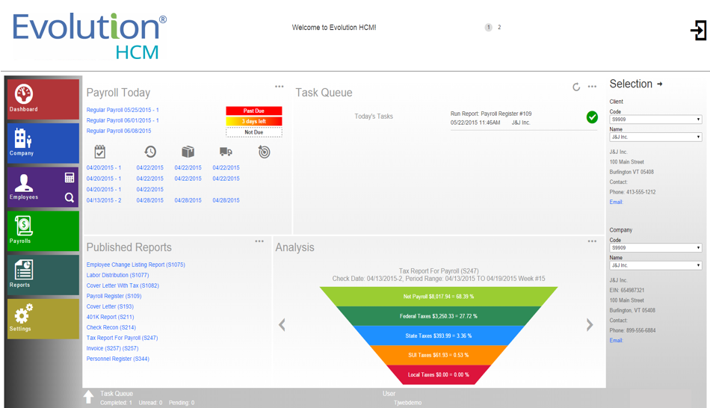Screen dimensions: 710x408
Task: Click the clock history icon in Payroll Today
Action: (150, 152)
